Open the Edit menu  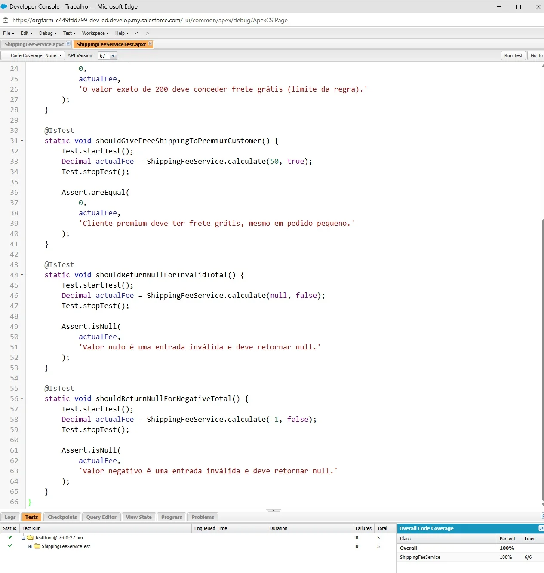pos(26,33)
